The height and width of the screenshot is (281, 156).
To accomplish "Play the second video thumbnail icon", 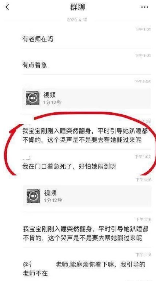I will [x=33, y=196].
